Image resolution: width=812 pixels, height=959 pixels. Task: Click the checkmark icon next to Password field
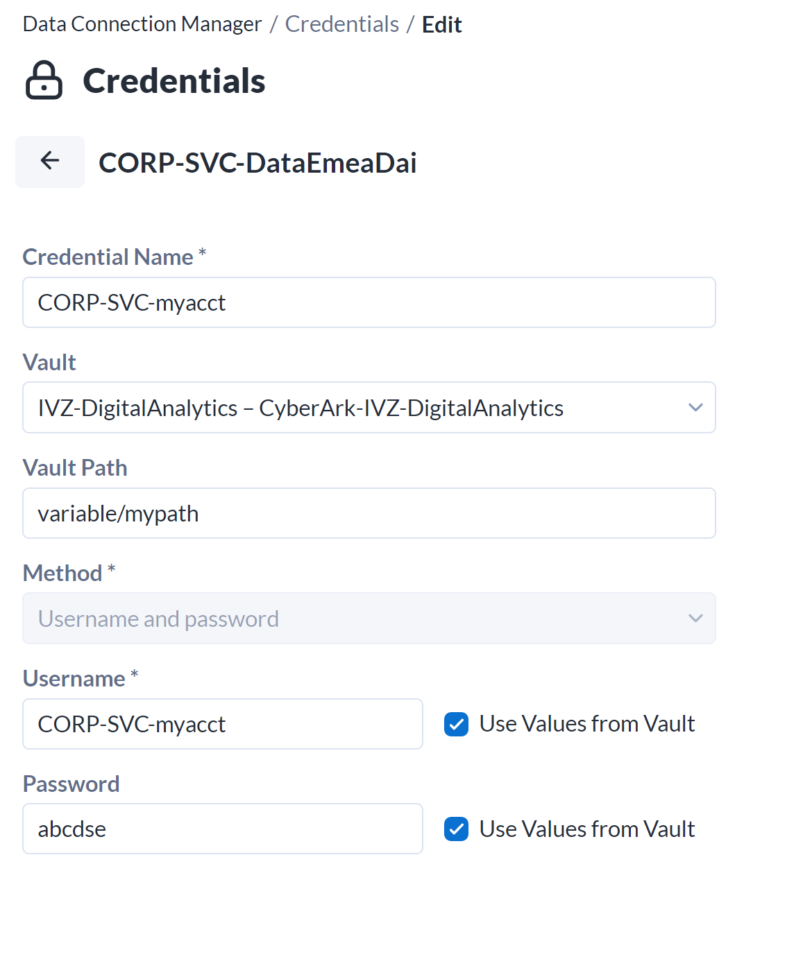456,829
